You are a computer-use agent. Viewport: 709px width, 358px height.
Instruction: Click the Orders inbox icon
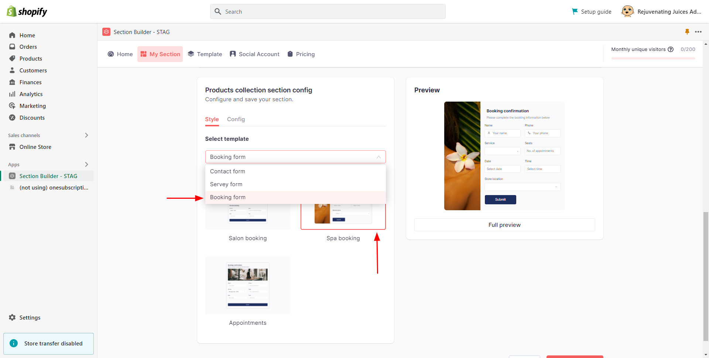[x=12, y=47]
